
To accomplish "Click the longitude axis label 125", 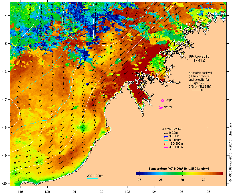I will click(181, 192).
